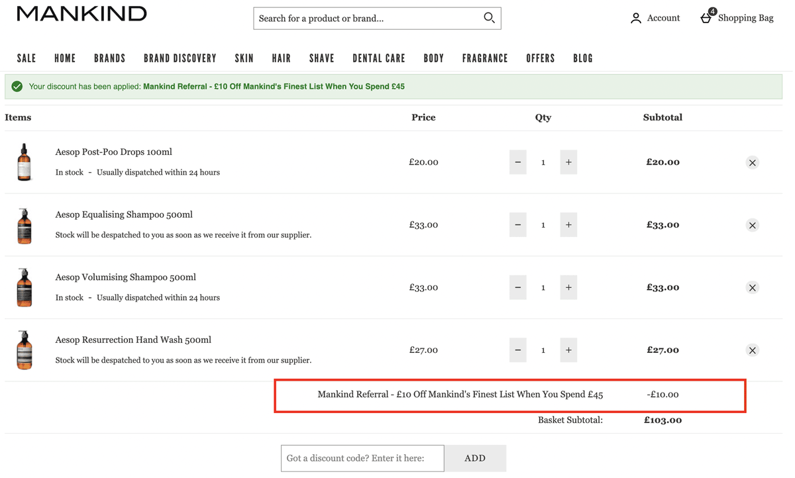Open the Shopping Bag link text
Viewport: 795px width, 478px height.
[746, 18]
